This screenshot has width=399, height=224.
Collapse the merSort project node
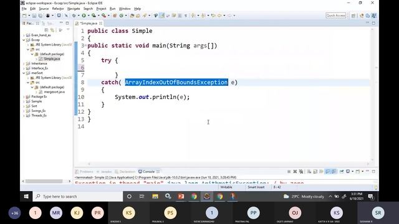[x=24, y=73]
